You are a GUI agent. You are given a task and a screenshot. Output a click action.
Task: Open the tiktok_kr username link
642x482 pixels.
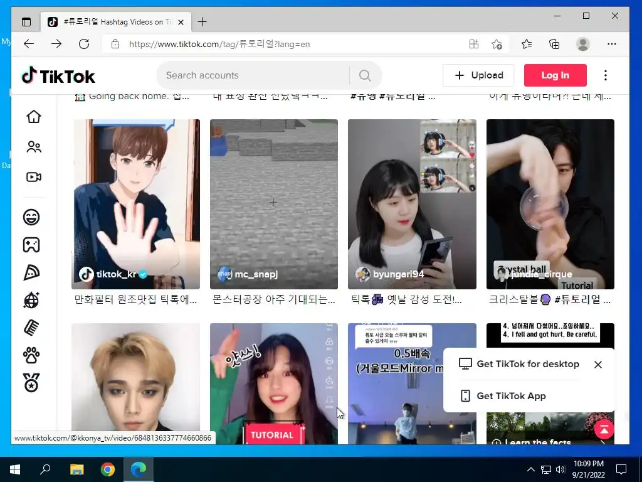pyautogui.click(x=116, y=274)
